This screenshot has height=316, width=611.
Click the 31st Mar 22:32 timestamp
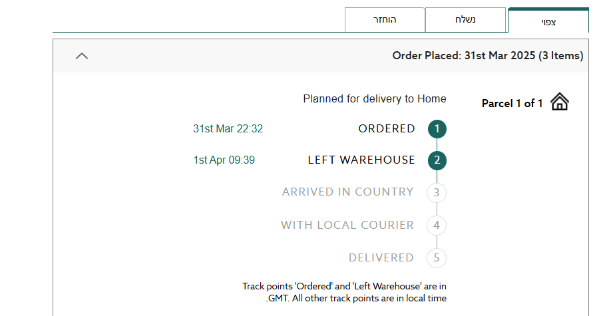point(228,129)
